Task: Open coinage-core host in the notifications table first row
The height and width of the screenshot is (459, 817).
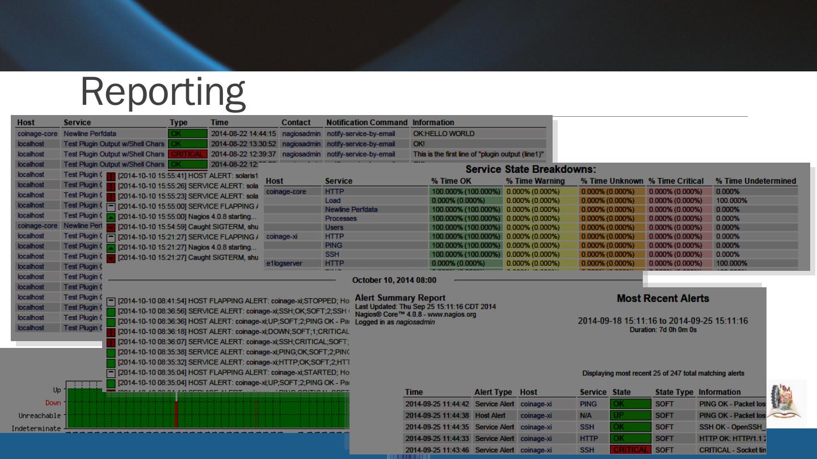Action: click(x=37, y=134)
